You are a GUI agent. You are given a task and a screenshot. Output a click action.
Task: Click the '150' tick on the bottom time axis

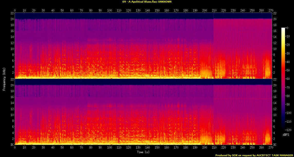pyautogui.click(x=157, y=148)
